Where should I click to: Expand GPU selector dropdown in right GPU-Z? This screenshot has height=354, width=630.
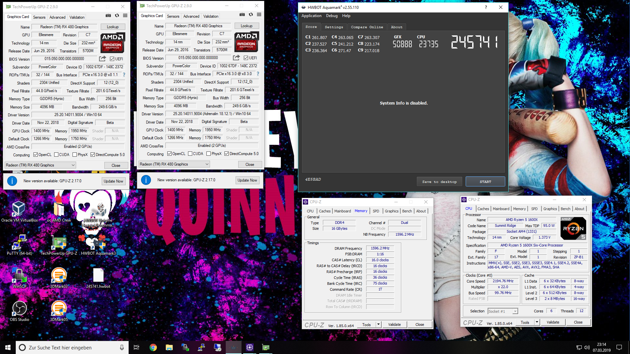174,164
